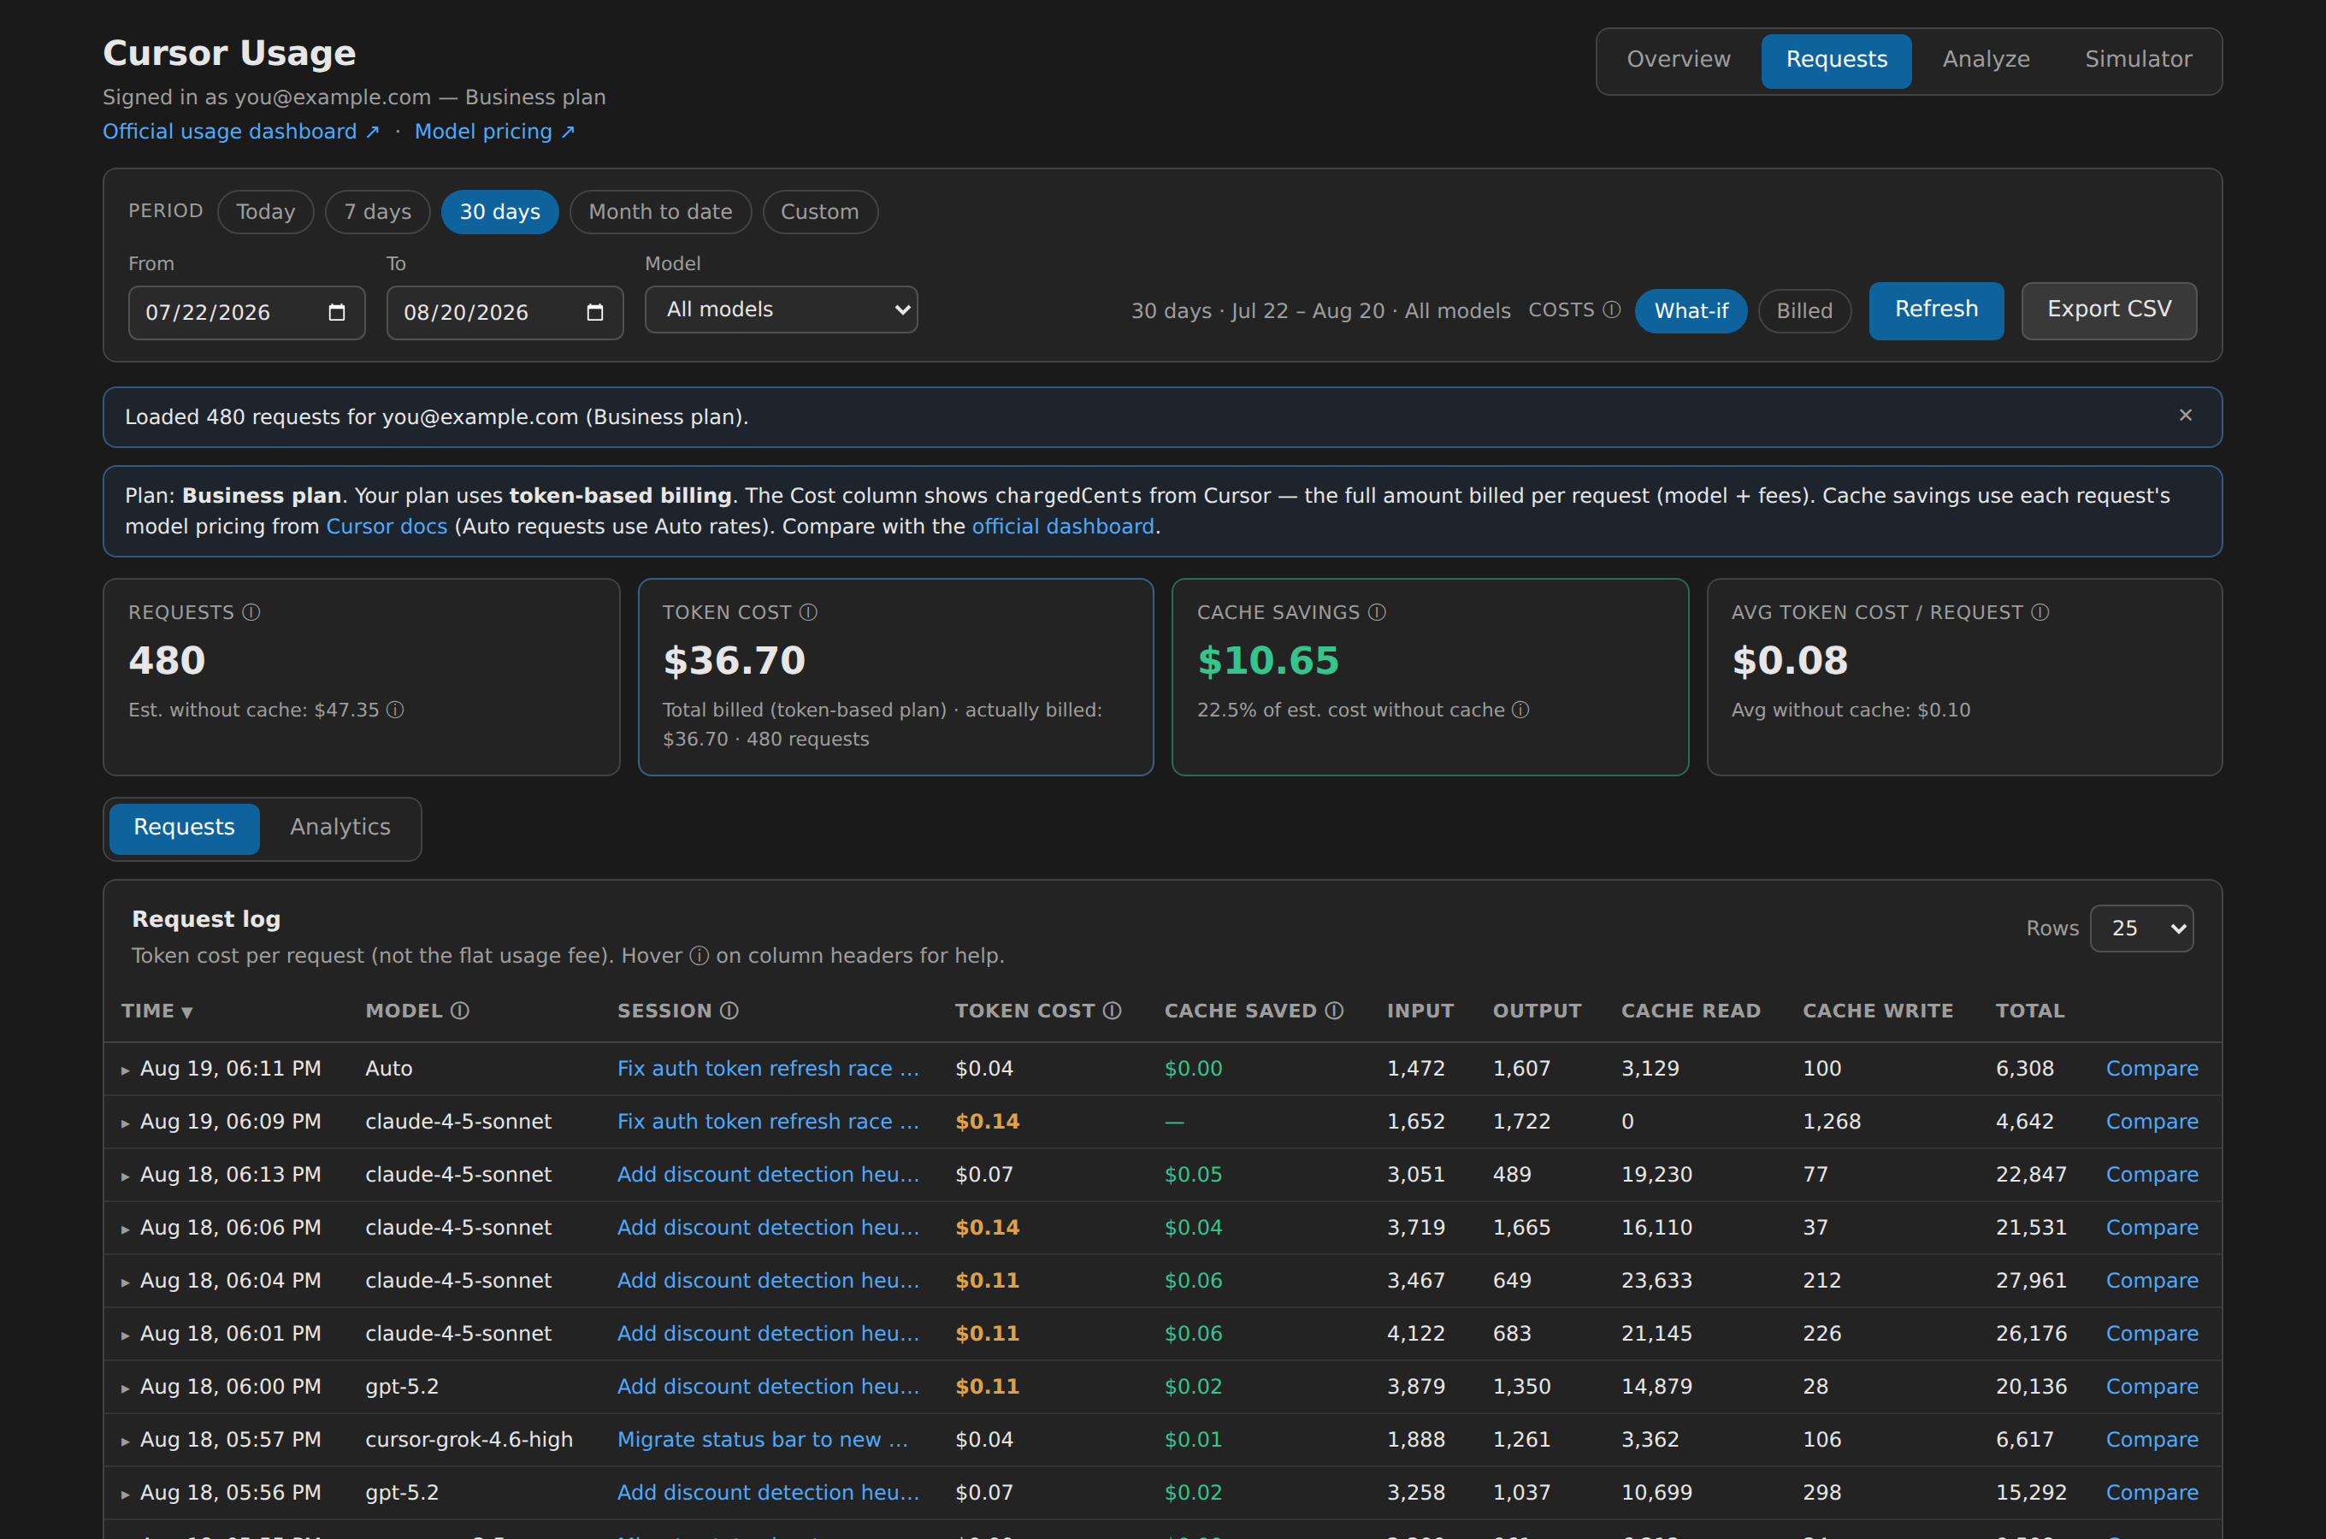The image size is (2326, 1539).
Task: Go to the Overview tab
Action: click(x=1679, y=60)
